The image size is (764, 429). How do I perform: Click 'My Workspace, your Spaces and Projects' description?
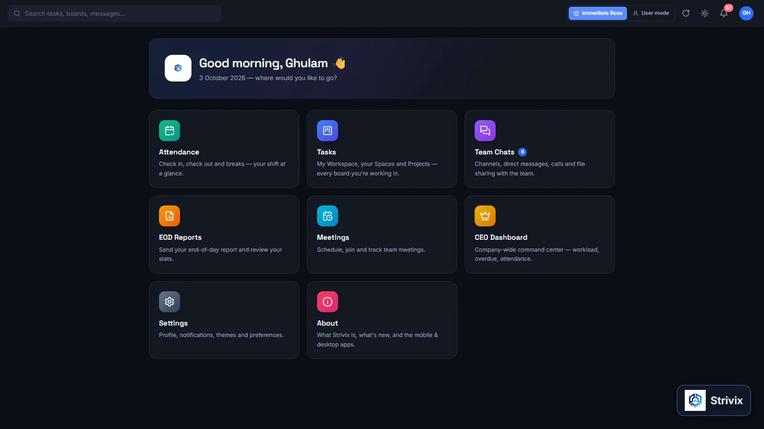click(x=377, y=169)
